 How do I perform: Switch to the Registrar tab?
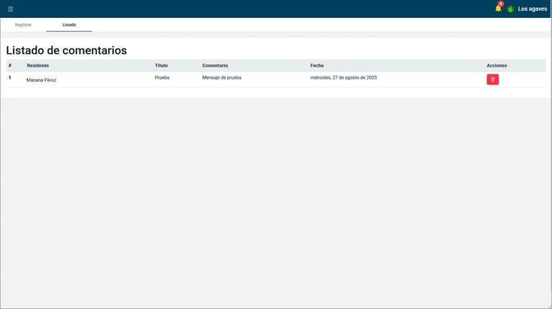tap(23, 25)
